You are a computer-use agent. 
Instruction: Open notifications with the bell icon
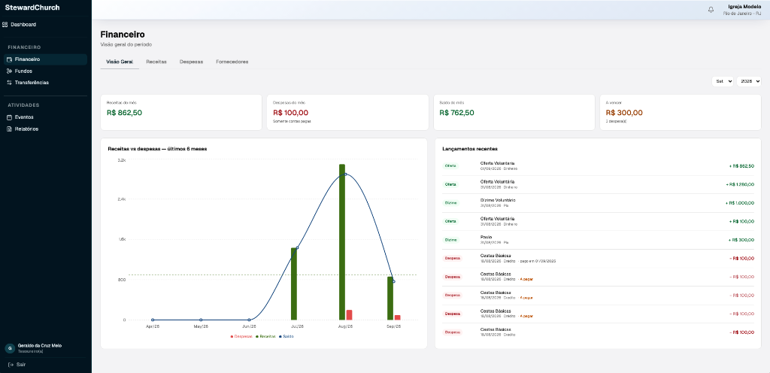click(x=711, y=10)
